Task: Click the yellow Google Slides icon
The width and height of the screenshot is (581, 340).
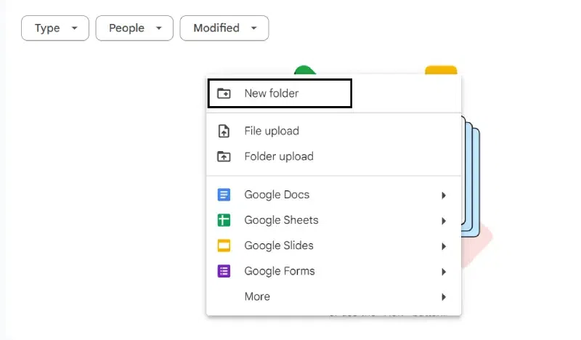Action: 224,246
